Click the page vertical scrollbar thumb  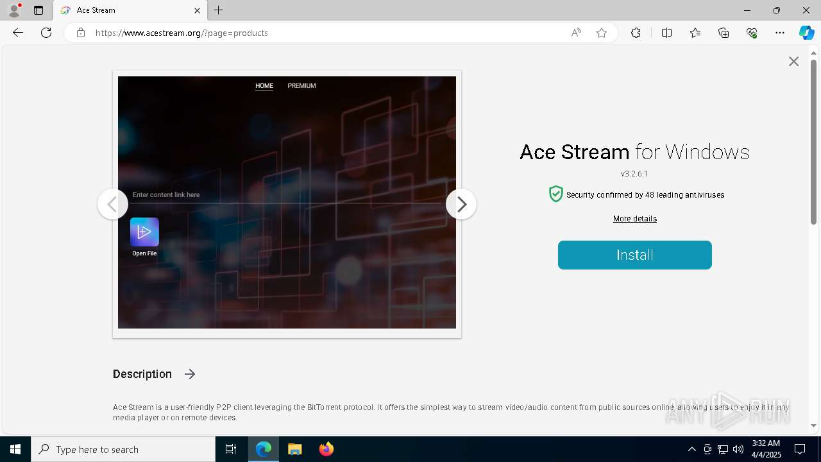coord(814,141)
